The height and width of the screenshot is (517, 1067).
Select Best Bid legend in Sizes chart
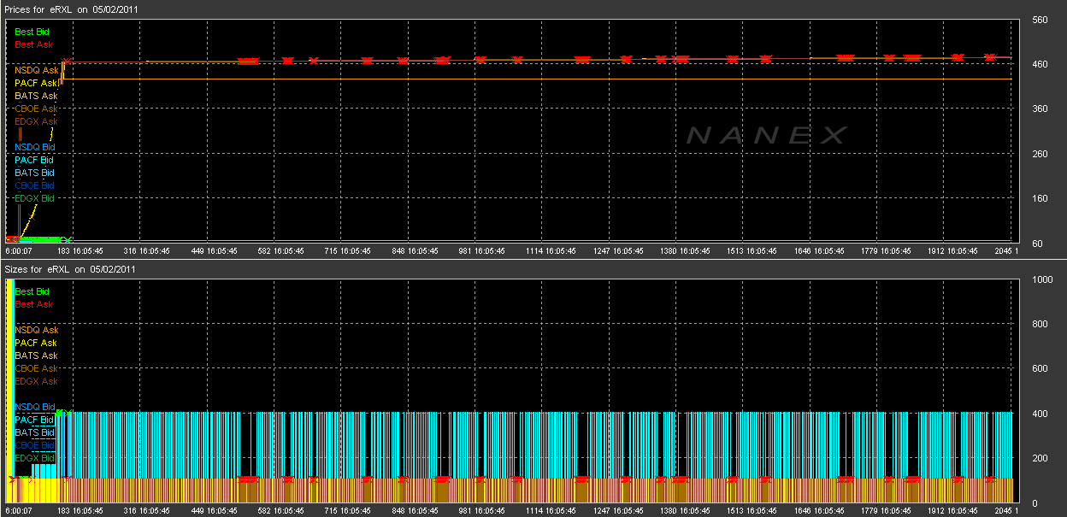point(32,291)
